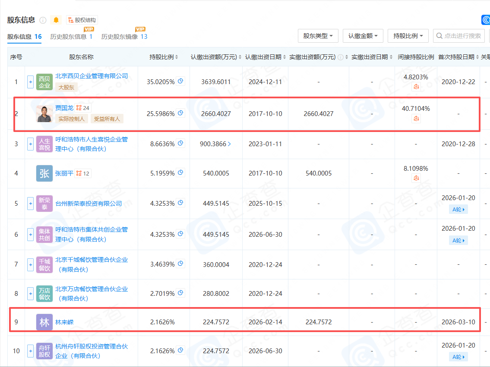Open the 持股比例 dropdown filter
Viewport: 490px width, 367px height.
click(x=408, y=36)
